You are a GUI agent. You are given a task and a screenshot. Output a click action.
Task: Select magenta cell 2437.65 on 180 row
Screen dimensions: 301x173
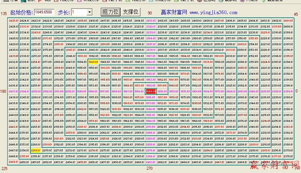14,91
